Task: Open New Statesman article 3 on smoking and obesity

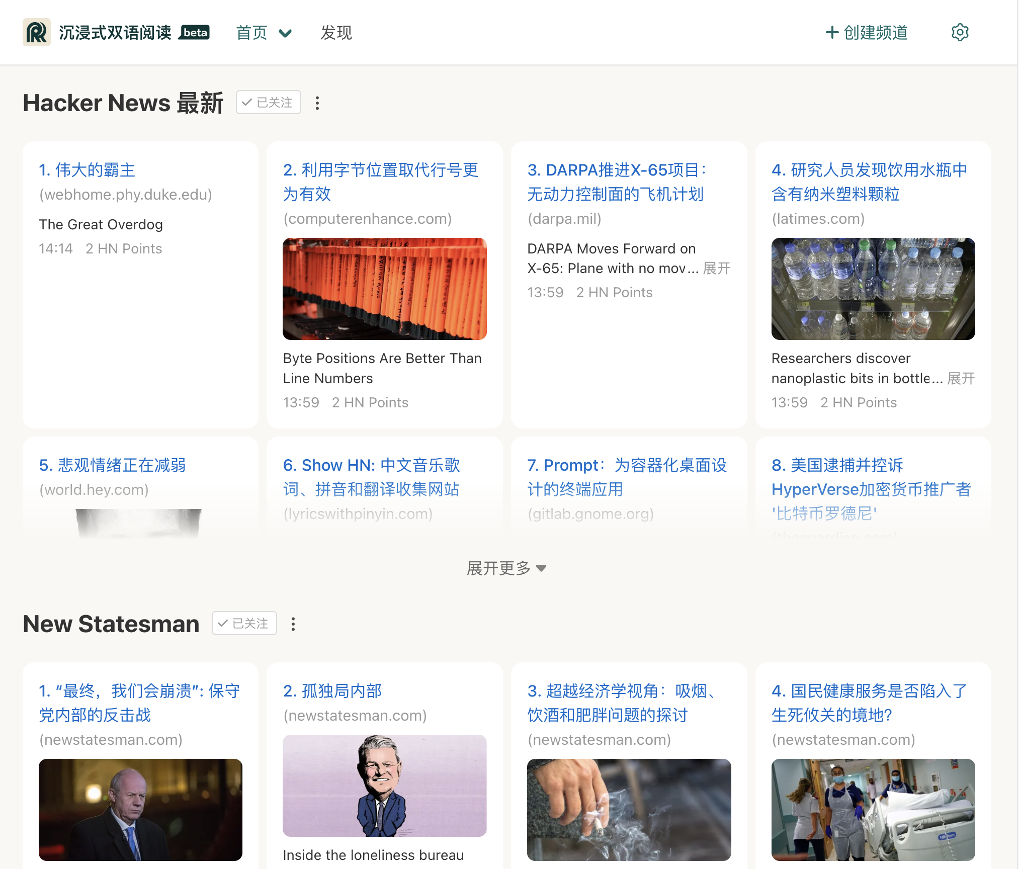Action: (622, 703)
